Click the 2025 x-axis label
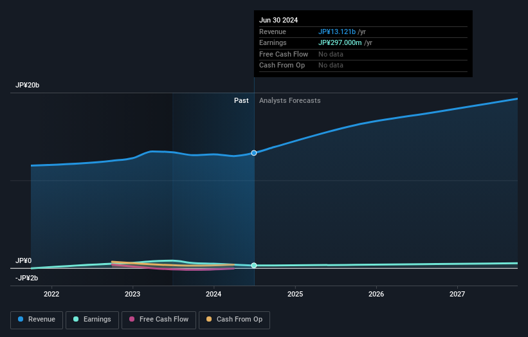Screen dimensions: 528x337 [295, 295]
